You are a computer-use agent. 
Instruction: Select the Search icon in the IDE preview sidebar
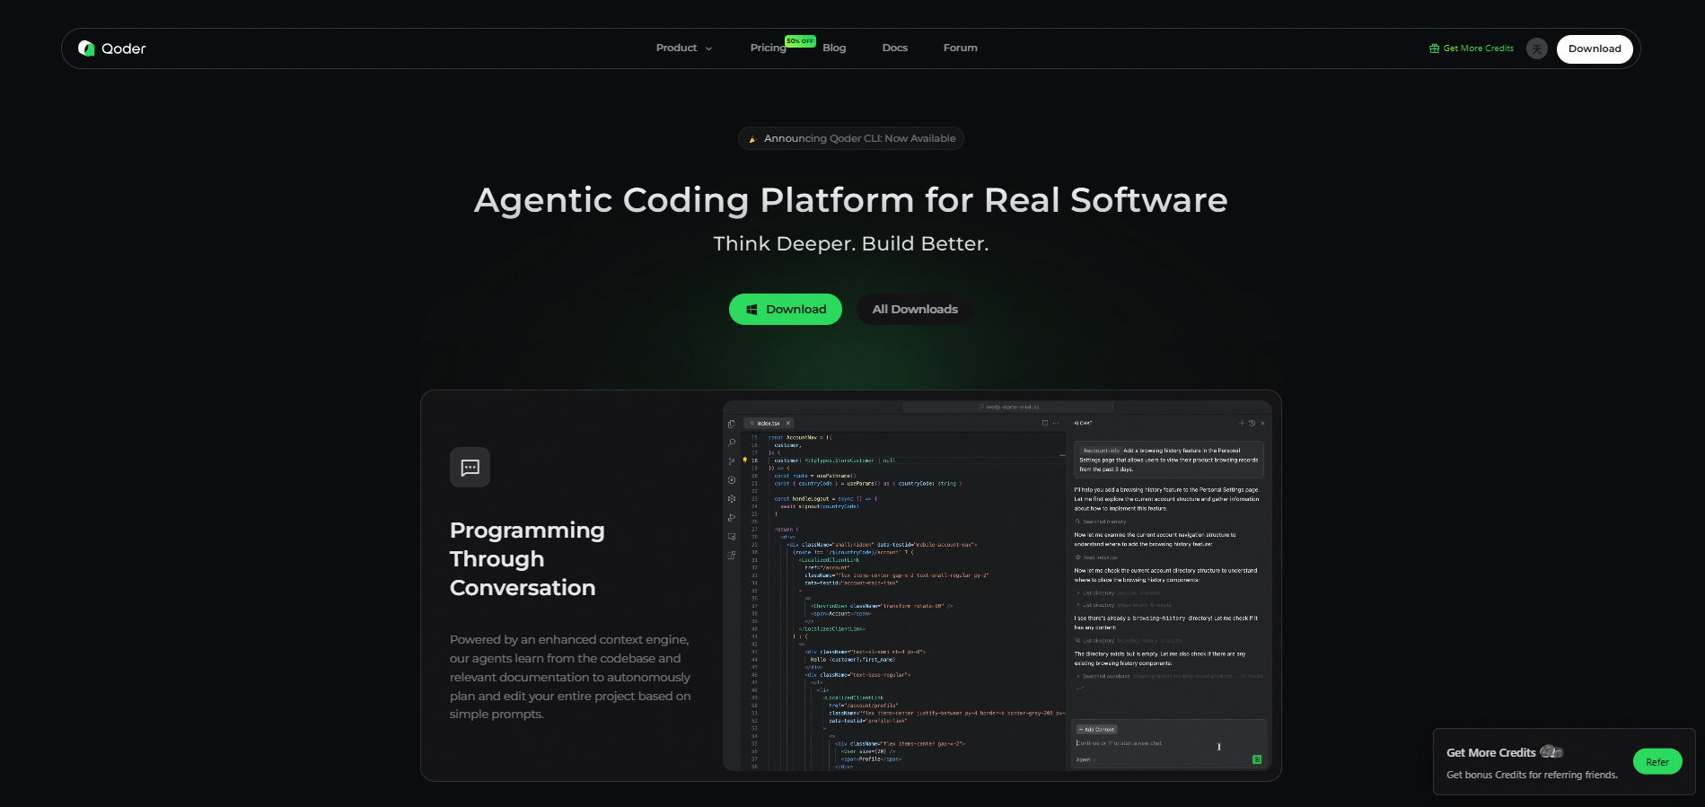[732, 443]
